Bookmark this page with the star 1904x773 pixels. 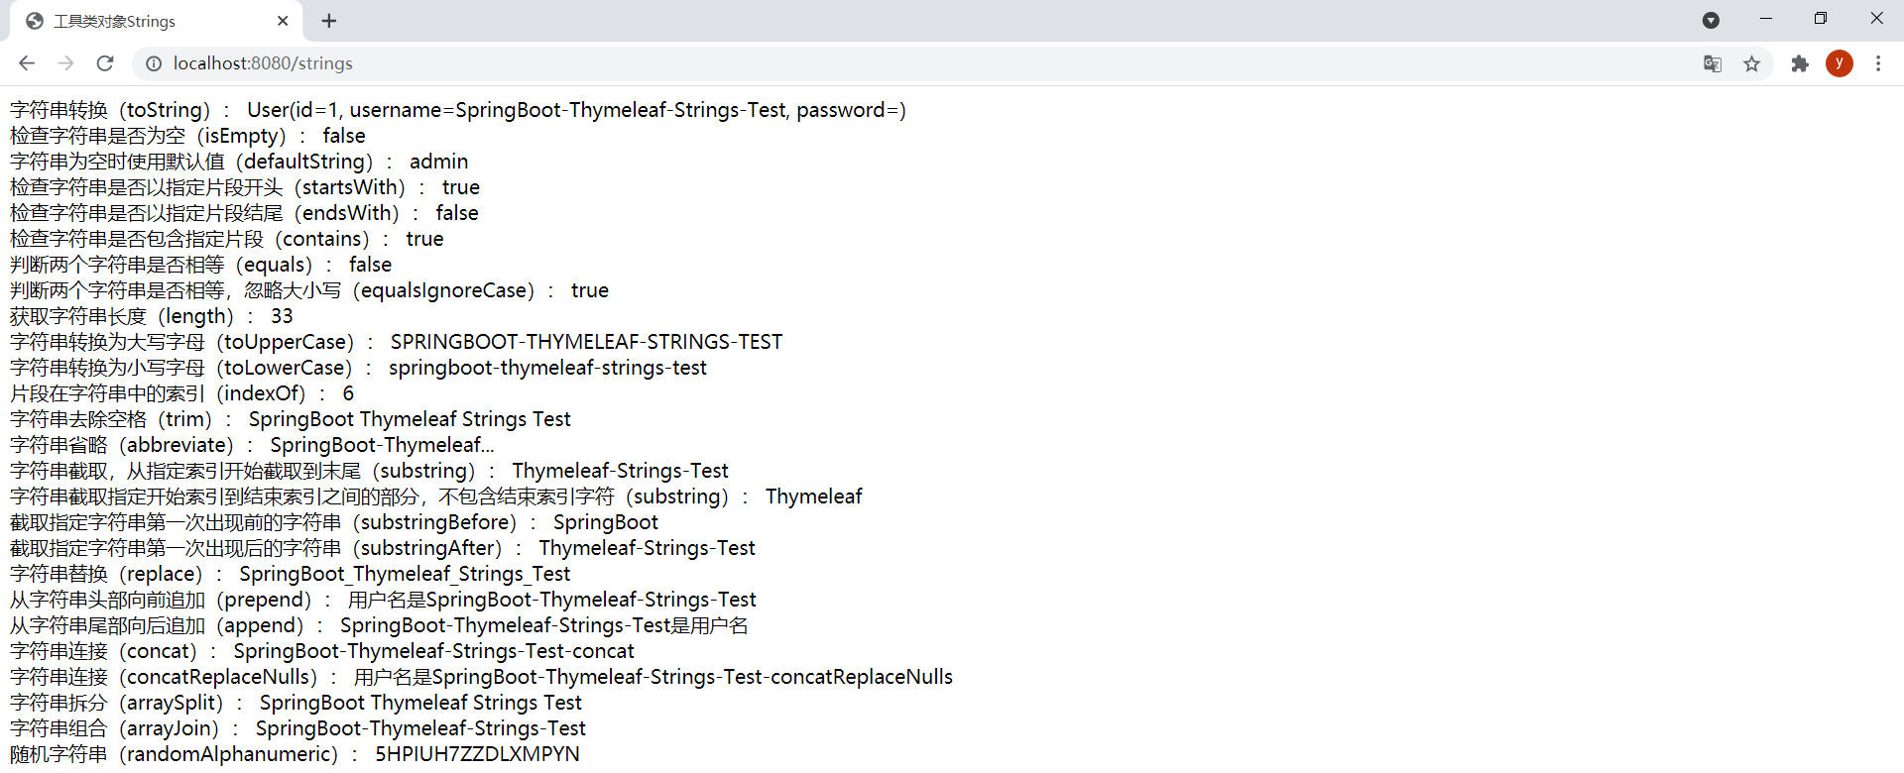(x=1752, y=63)
